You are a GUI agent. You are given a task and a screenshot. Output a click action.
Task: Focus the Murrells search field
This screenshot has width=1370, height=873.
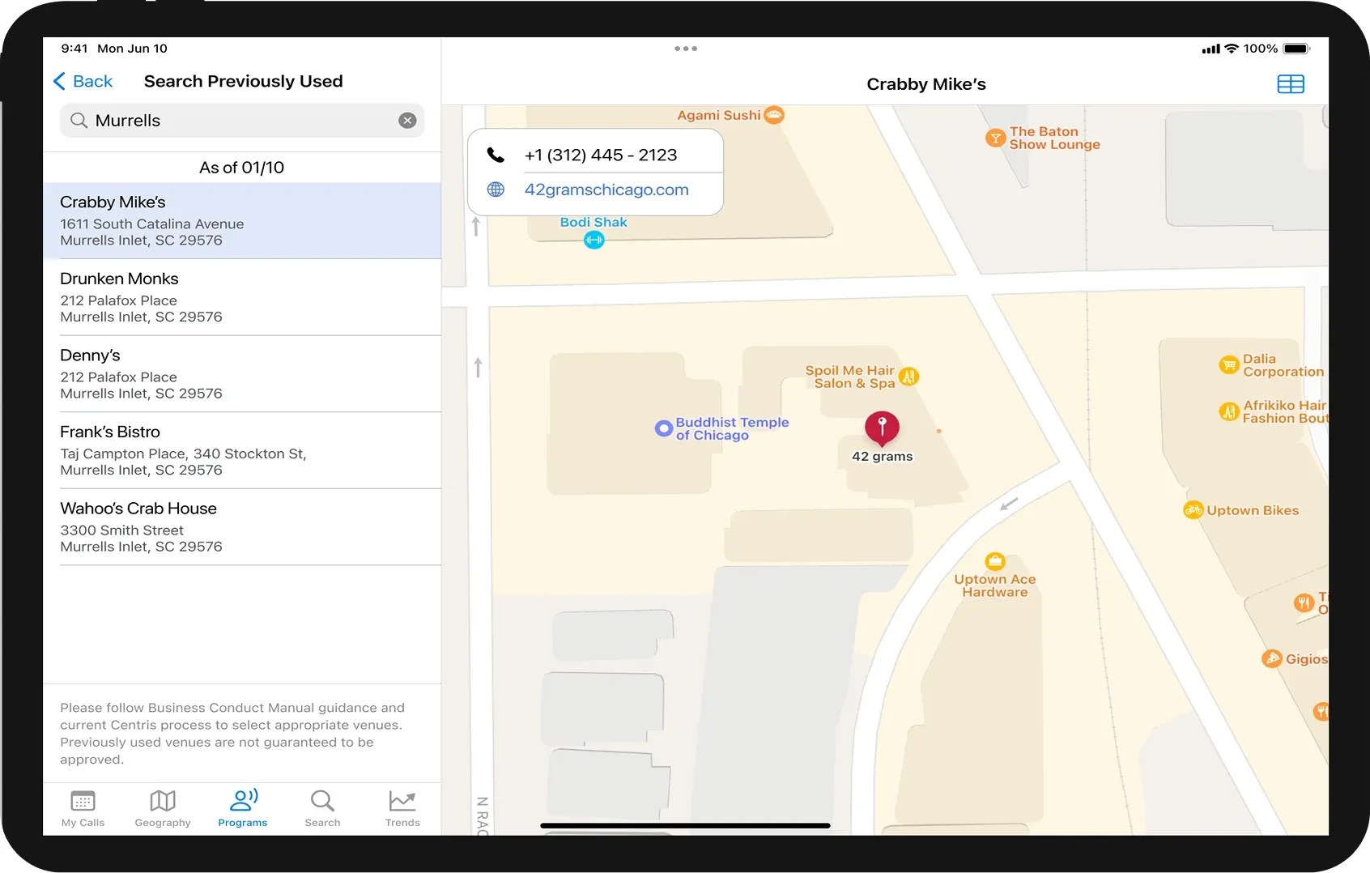point(242,121)
